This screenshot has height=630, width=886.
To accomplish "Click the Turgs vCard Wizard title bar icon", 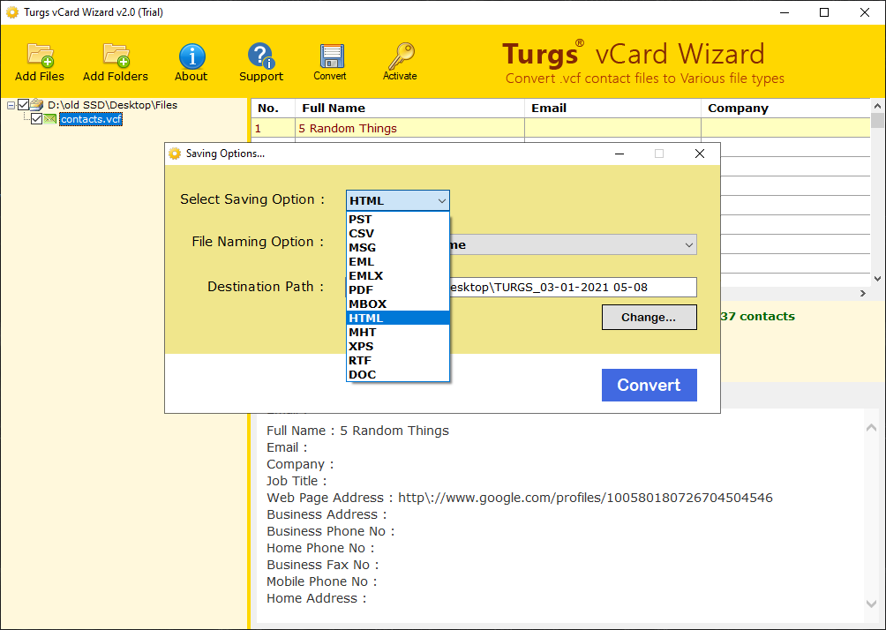I will pyautogui.click(x=11, y=12).
